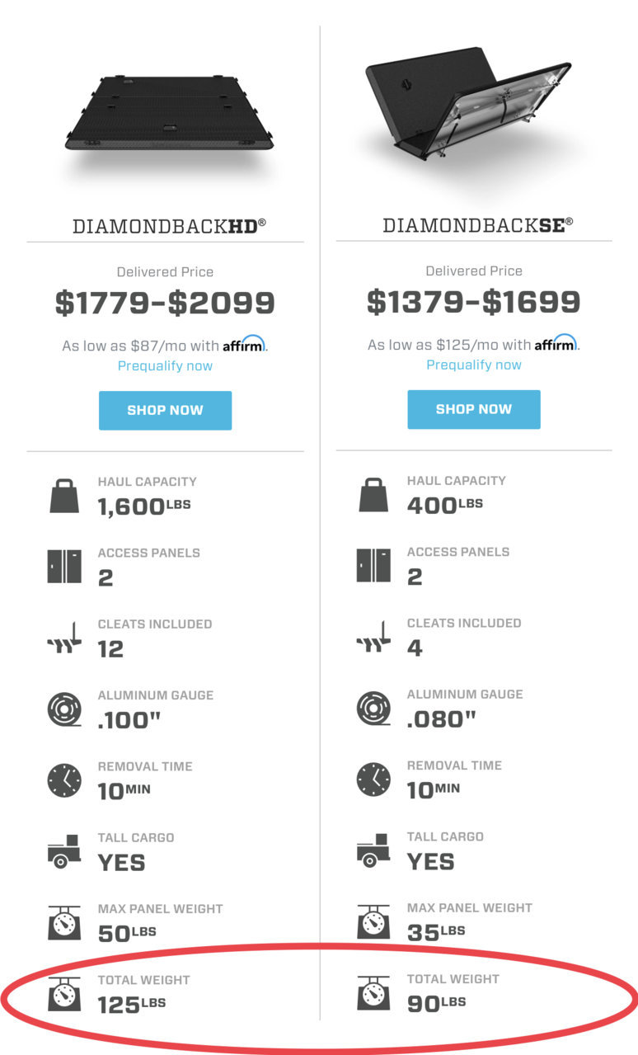Open Prequalify now link under HD price
638x1055 pixels.
165,365
